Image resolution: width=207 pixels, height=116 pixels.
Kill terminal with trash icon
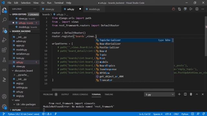point(191,94)
